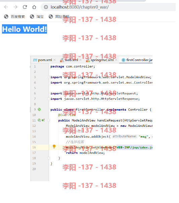Viewport: 179px width, 203px height.
Task: Reload the localhost page
Action: pyautogui.click(x=25, y=7)
